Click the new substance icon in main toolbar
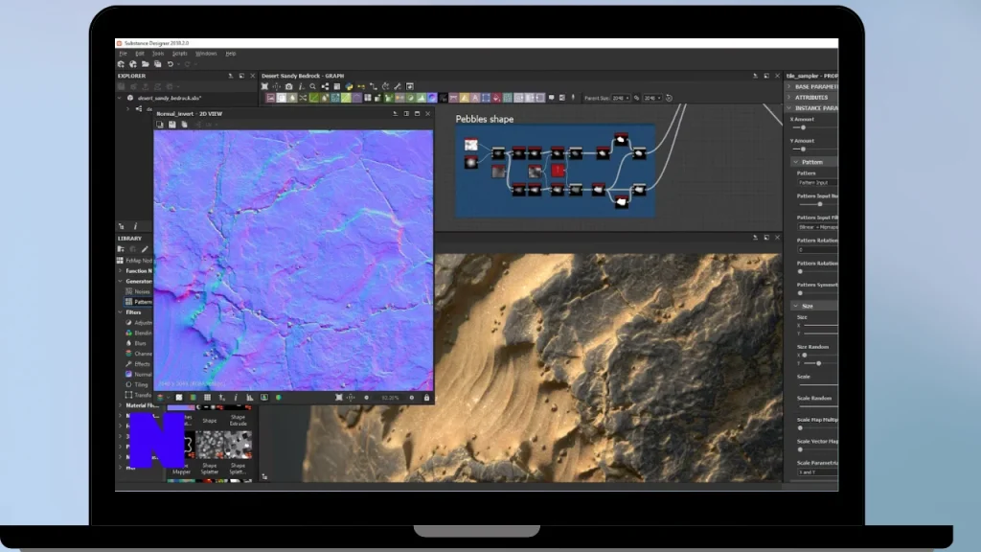The width and height of the screenshot is (981, 552). pyautogui.click(x=121, y=64)
